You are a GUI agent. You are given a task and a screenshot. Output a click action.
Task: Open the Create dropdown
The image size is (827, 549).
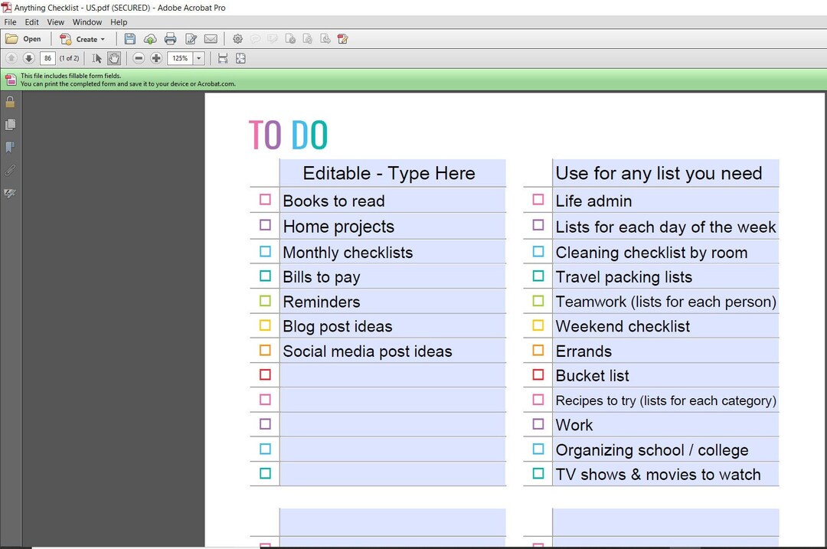(83, 39)
